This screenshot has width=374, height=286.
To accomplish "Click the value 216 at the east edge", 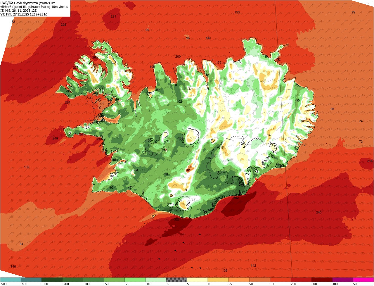I will (x=370, y=161).
